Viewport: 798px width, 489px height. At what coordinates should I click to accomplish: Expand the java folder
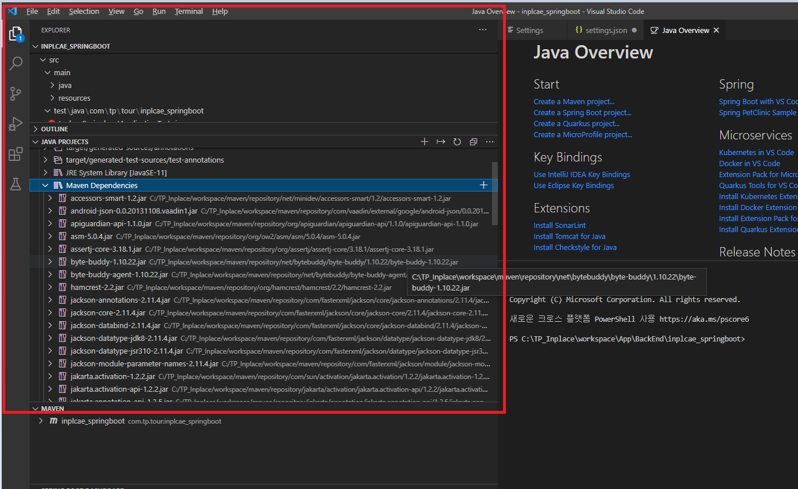coord(53,85)
